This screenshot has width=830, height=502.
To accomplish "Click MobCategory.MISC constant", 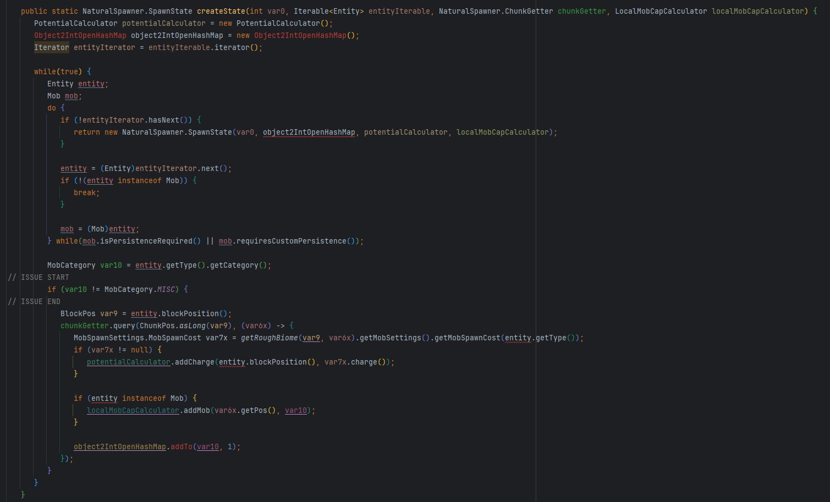I will tap(140, 289).
